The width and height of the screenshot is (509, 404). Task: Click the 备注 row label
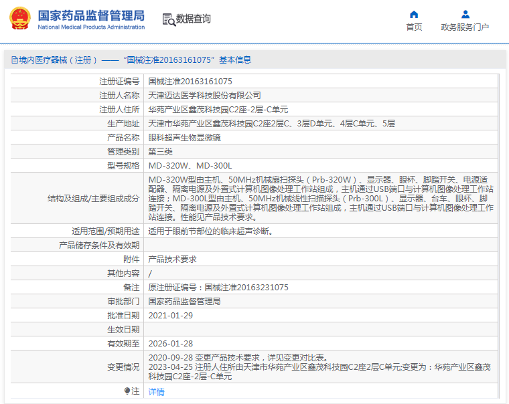[x=131, y=288]
